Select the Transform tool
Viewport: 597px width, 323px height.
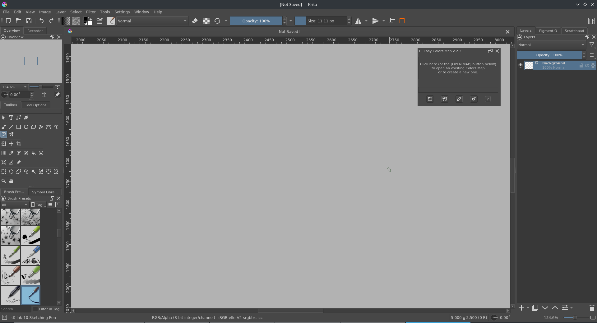click(4, 144)
